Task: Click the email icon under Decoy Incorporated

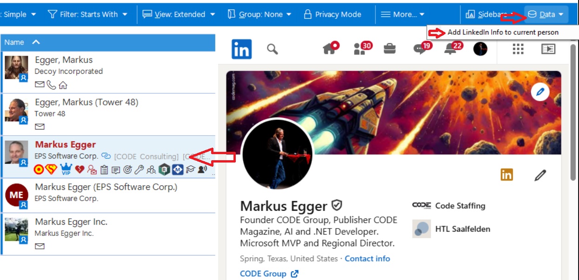Action: point(40,85)
